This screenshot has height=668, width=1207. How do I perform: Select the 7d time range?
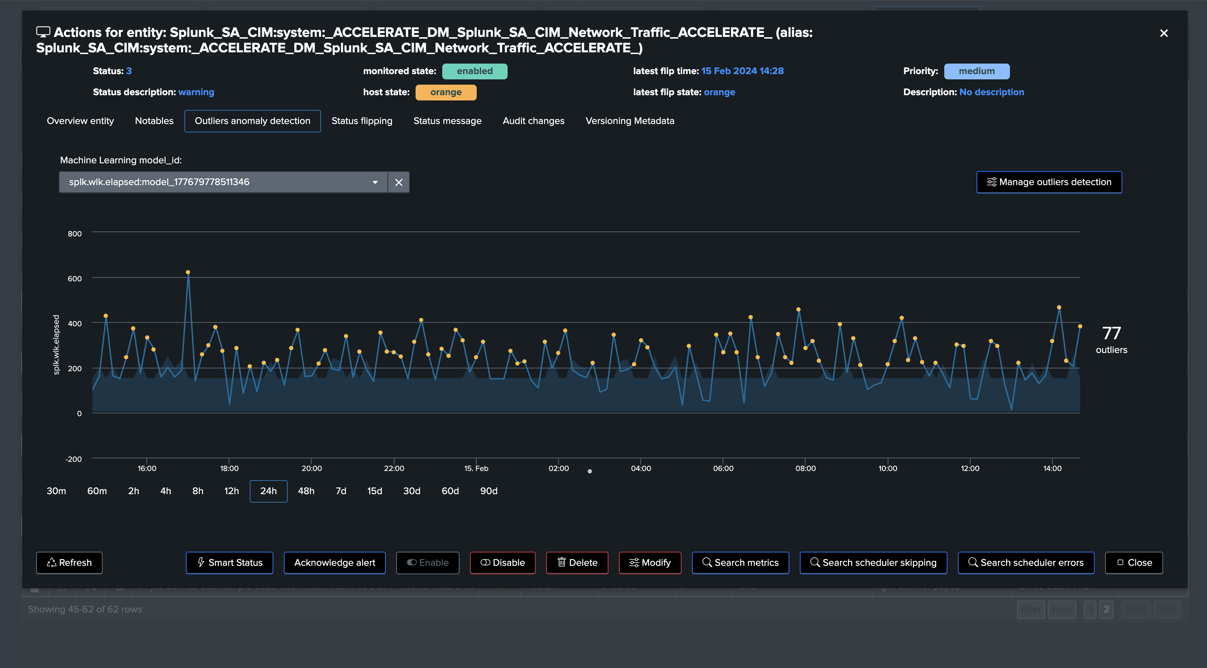click(341, 491)
